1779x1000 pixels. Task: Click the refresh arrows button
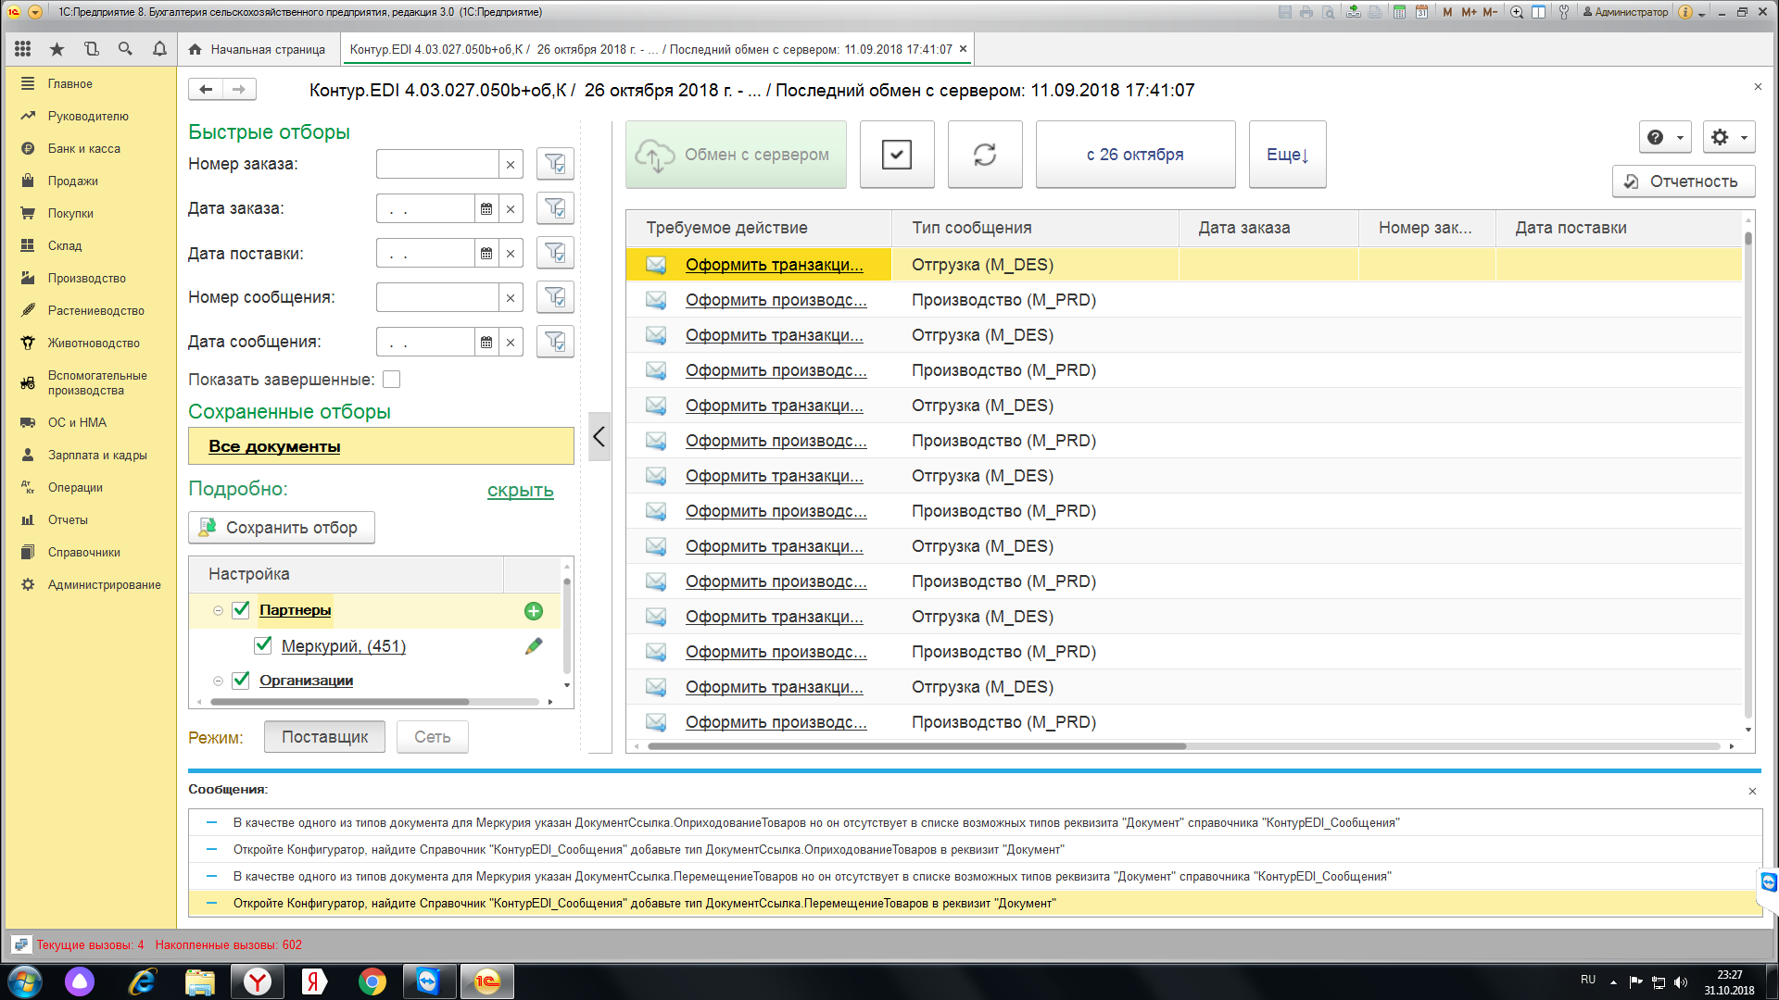click(985, 155)
